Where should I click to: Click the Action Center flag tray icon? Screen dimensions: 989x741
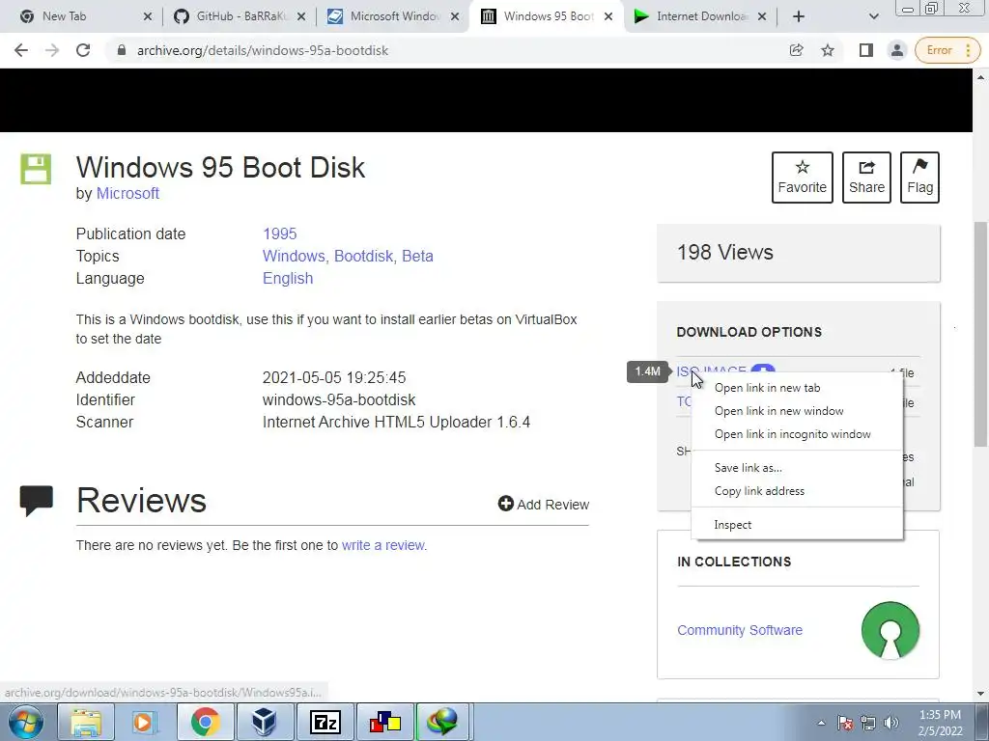pyautogui.click(x=845, y=724)
